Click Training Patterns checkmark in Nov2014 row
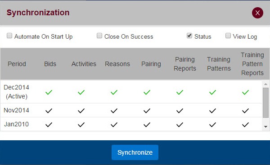 point(212,111)
